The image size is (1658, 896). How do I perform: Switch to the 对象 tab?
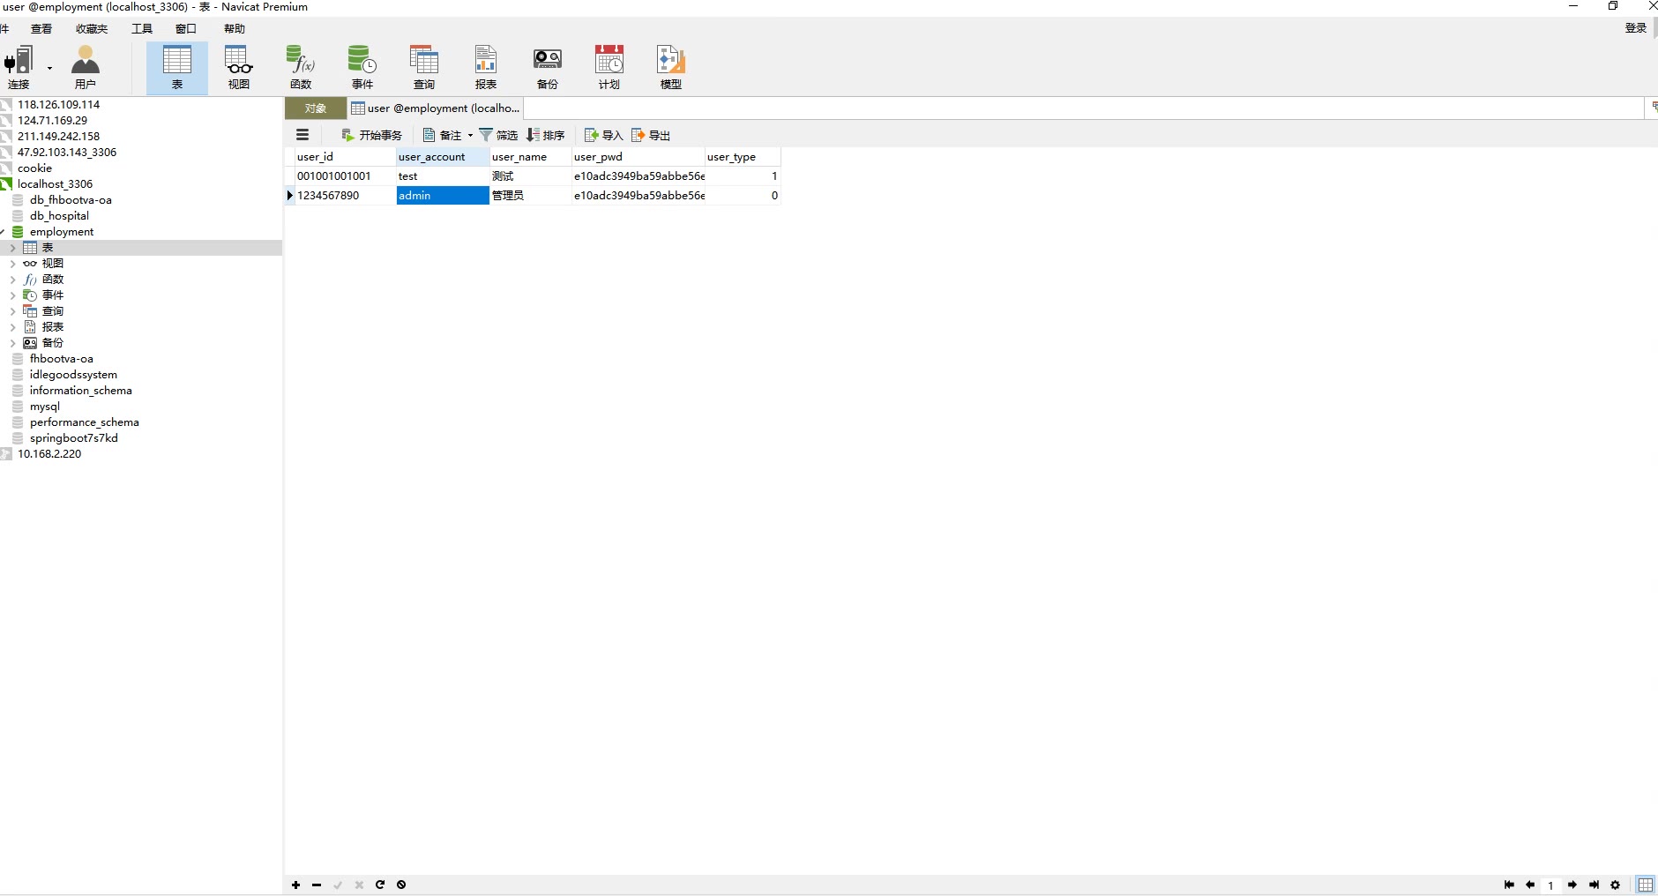(x=316, y=108)
